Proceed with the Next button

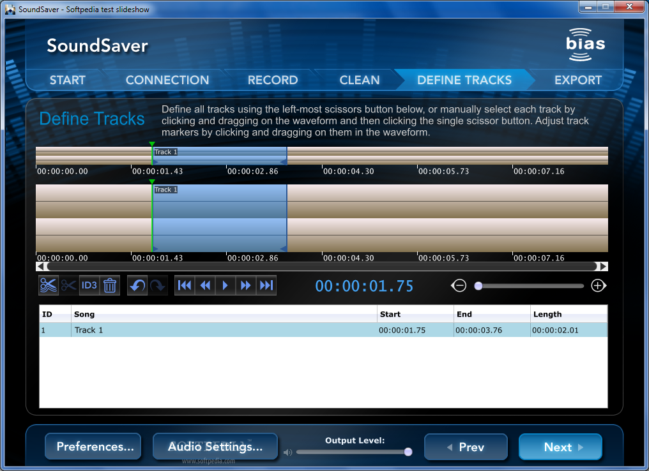(x=560, y=447)
